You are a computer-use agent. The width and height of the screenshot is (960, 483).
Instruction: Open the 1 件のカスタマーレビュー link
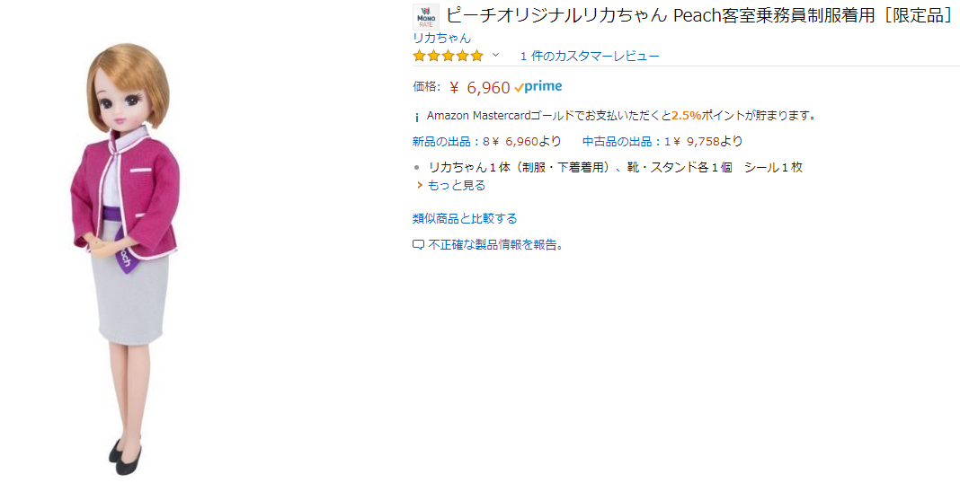(x=590, y=56)
